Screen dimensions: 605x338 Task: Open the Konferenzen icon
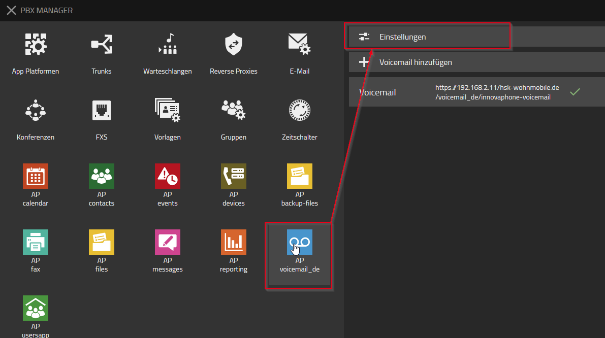coord(36,110)
